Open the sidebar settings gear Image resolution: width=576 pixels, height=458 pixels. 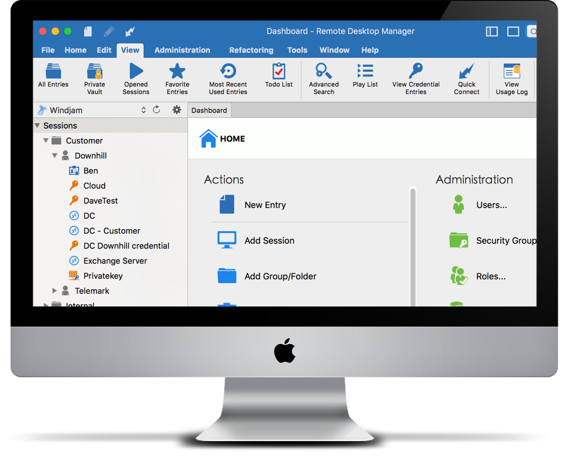pyautogui.click(x=177, y=110)
